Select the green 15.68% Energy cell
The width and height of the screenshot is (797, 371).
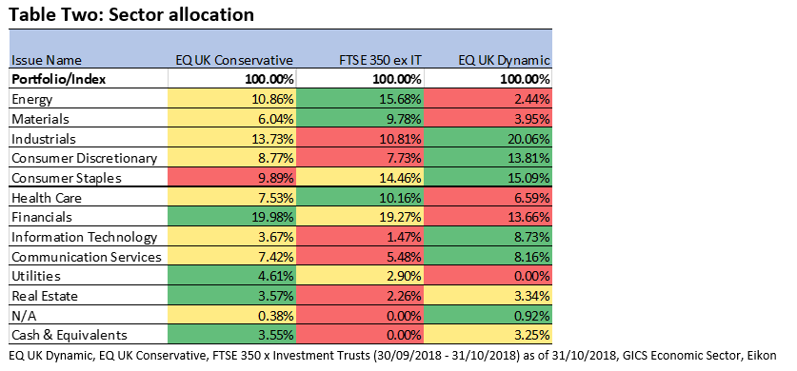point(360,99)
